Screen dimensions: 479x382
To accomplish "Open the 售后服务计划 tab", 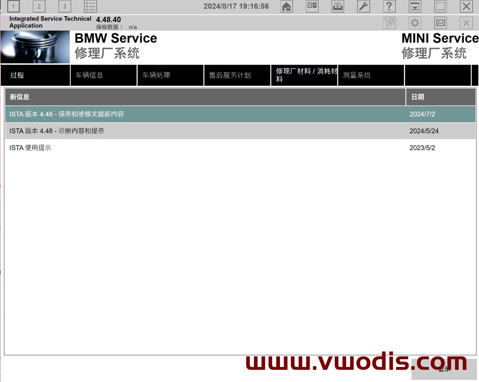I will [237, 75].
